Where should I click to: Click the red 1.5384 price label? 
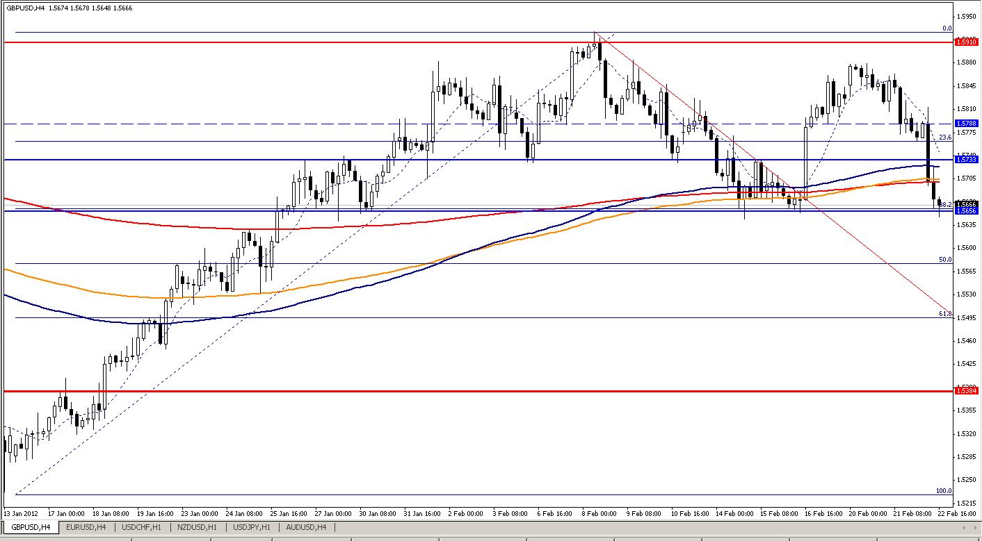pyautogui.click(x=968, y=391)
